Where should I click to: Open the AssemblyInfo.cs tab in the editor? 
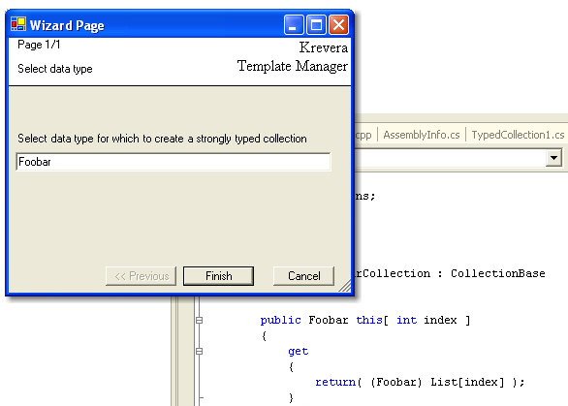pos(422,135)
